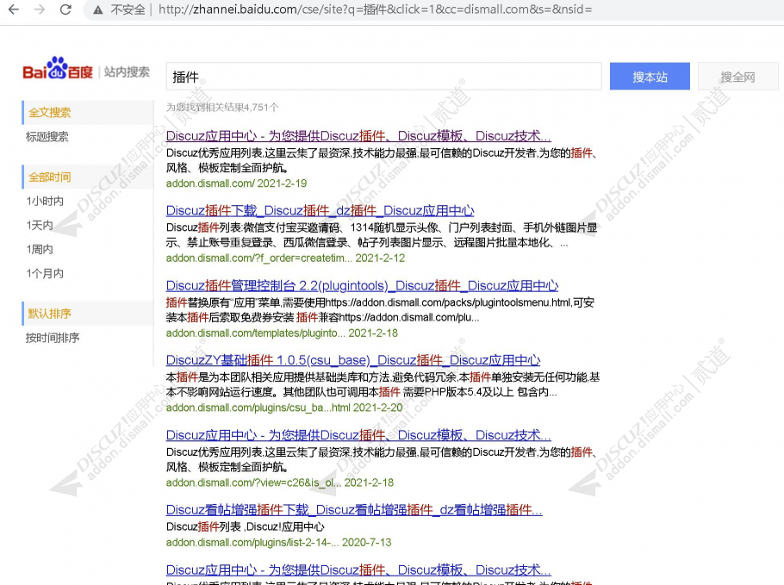
Task: Select 全部时间 filter
Action: (88, 177)
